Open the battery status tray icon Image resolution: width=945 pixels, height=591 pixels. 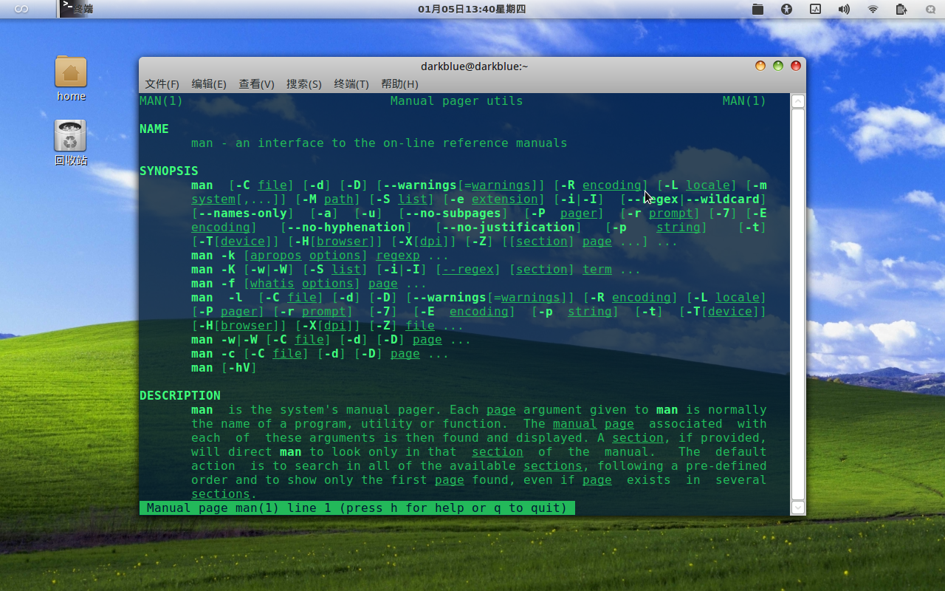tap(901, 9)
